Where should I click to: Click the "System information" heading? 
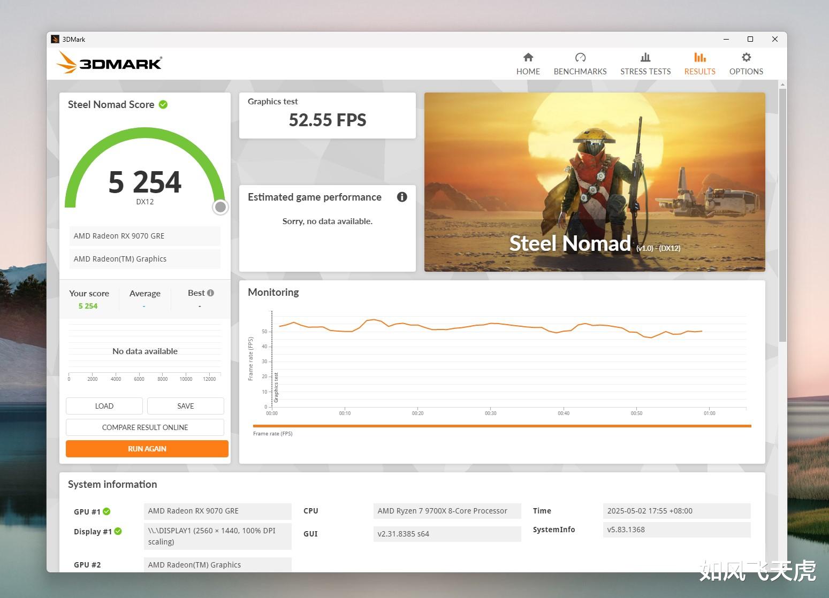click(112, 484)
